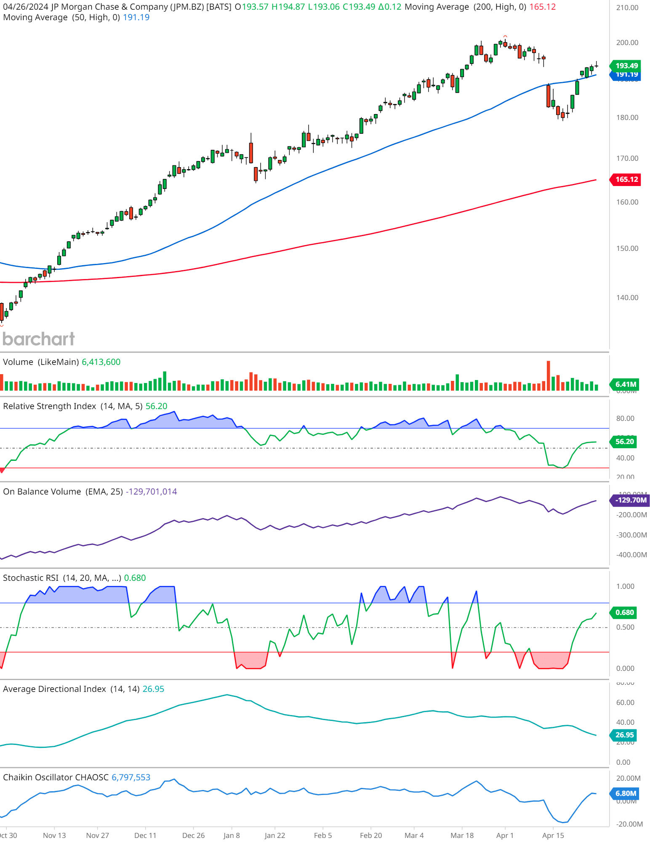Click the Dec 11 date label
This screenshot has width=650, height=843.
click(x=145, y=835)
